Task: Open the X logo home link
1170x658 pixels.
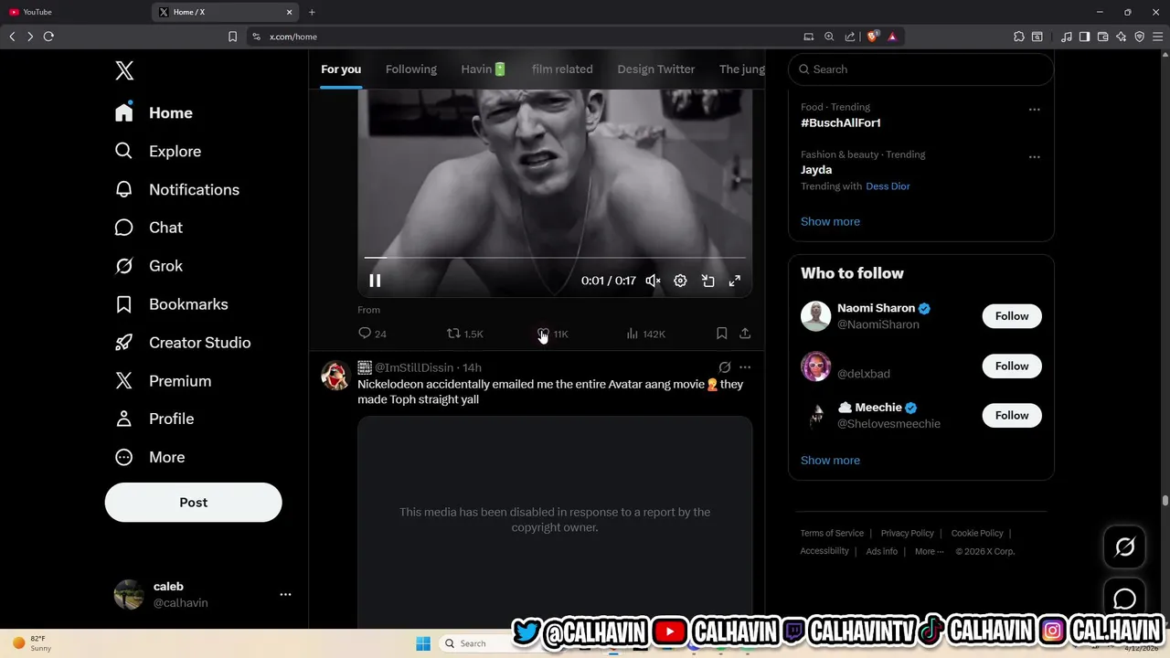Action: pos(124,70)
